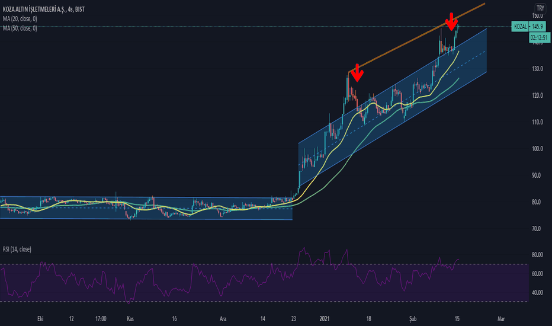Click the 145.9 last price label
The height and width of the screenshot is (326, 552).
click(x=538, y=27)
